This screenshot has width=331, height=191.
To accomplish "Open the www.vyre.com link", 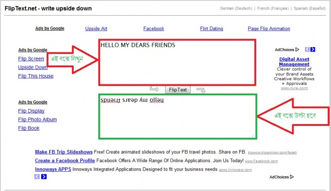I will pos(294,88).
